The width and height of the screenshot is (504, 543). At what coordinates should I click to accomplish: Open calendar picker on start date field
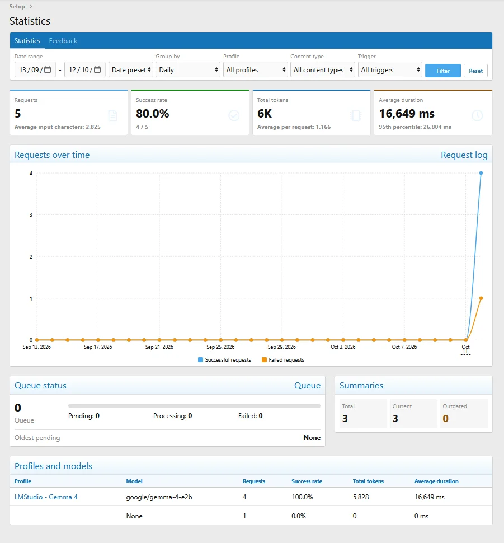48,69
